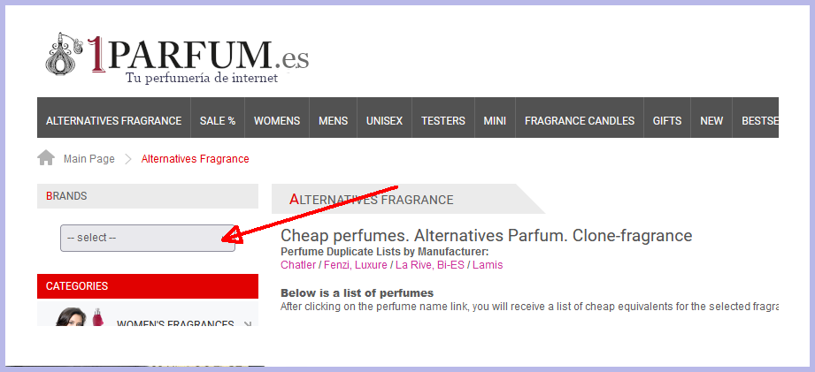Screen dimensions: 815x372
Task: Open the brands '-- select --' dropdown
Action: [x=148, y=239]
